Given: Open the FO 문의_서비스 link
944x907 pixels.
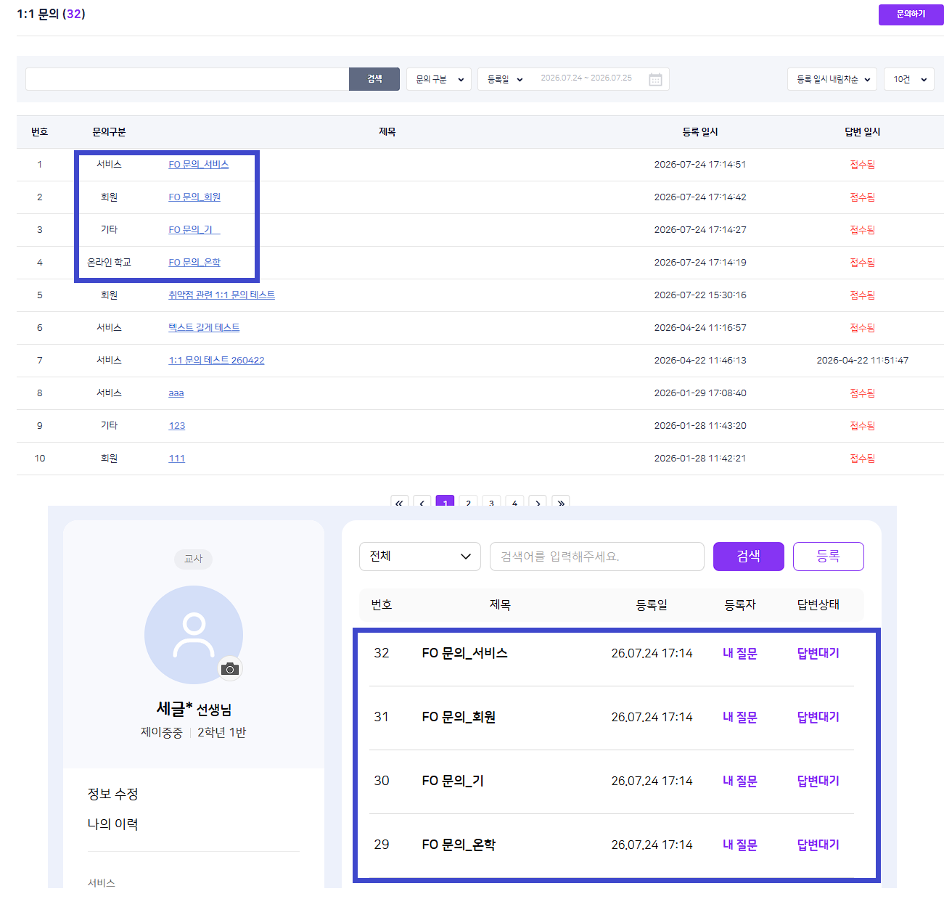Looking at the screenshot, I should click(199, 165).
